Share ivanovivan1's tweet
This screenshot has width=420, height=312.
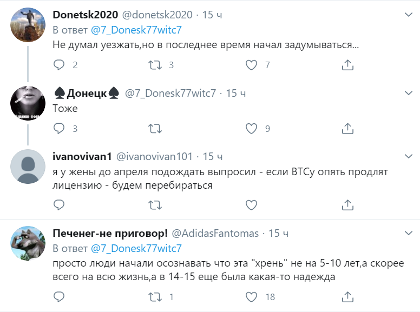click(347, 205)
